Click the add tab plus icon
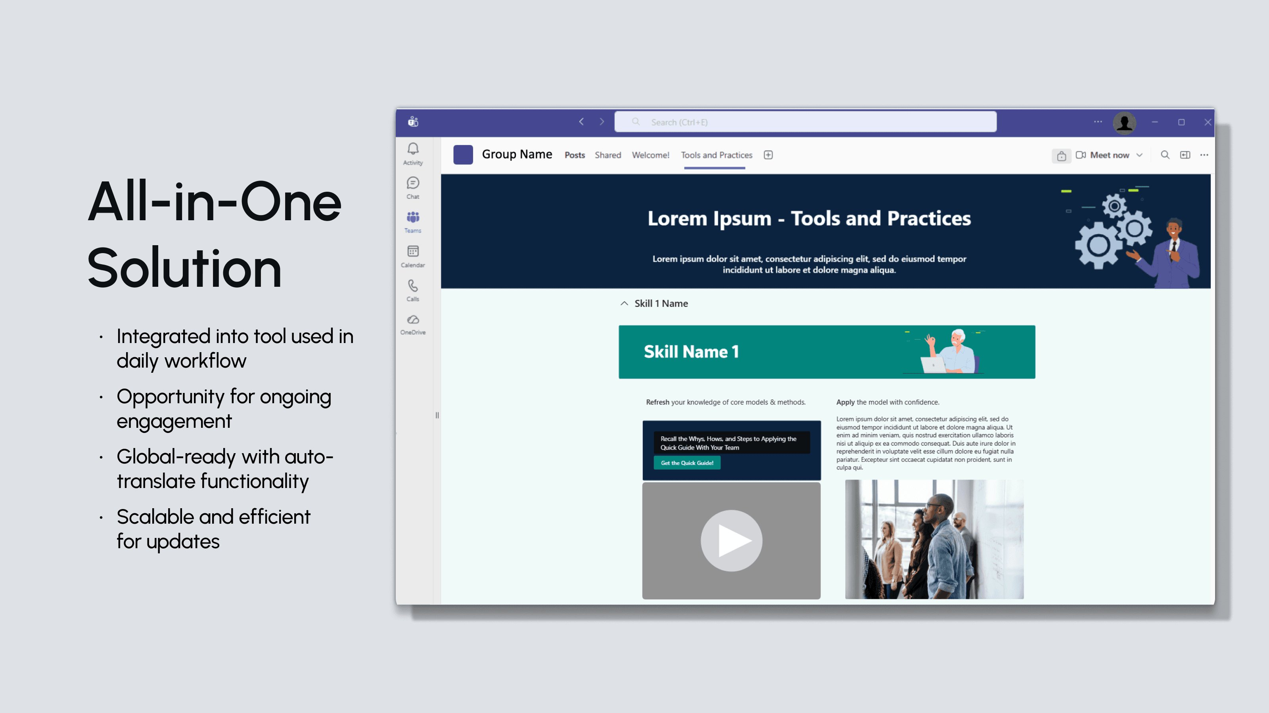 (768, 155)
